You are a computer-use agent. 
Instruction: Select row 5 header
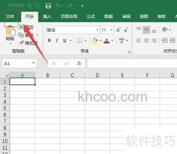[x=5, y=108]
